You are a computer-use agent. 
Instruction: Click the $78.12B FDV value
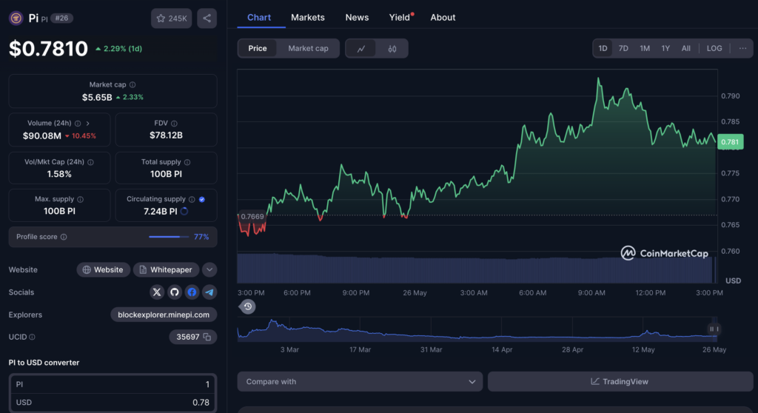(166, 135)
